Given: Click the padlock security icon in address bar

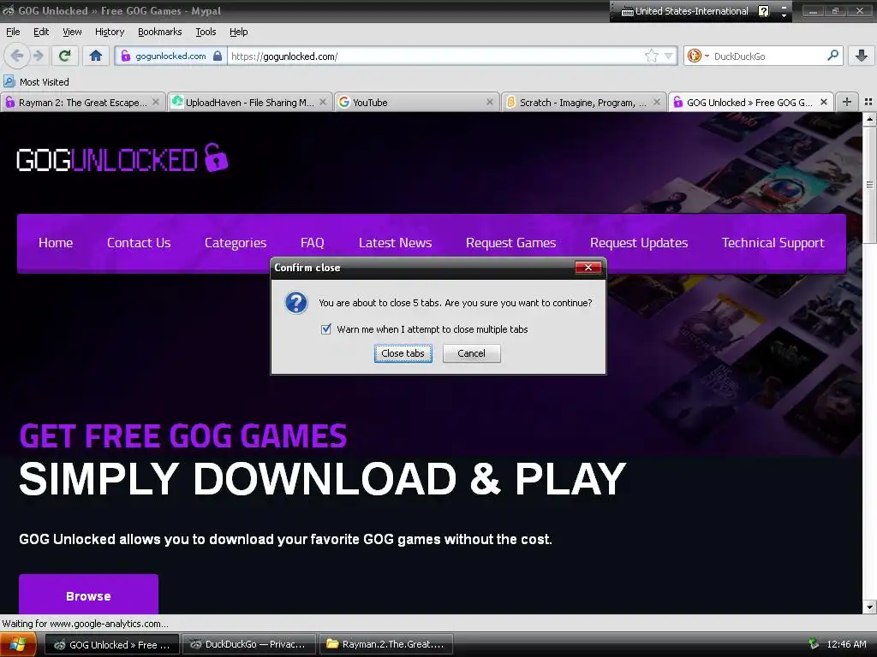Looking at the screenshot, I should pyautogui.click(x=218, y=56).
